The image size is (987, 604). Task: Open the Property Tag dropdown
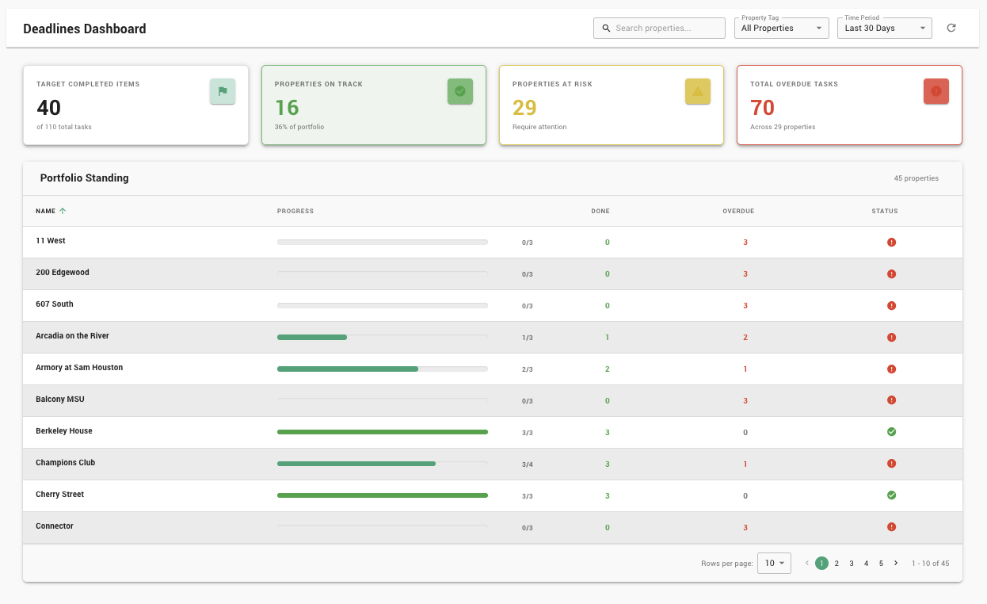click(x=782, y=28)
